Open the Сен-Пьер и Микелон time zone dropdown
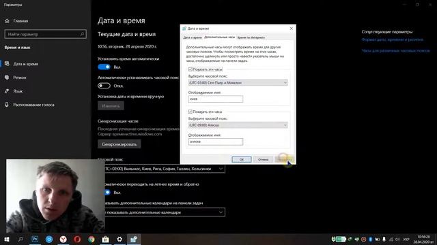Viewport: 437px width, 245px height. click(x=238, y=82)
